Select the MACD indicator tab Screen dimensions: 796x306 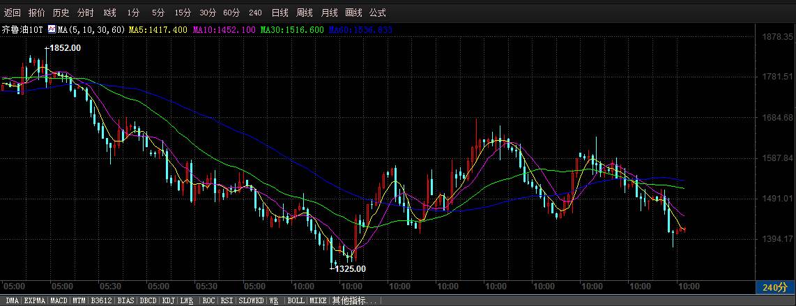point(59,301)
